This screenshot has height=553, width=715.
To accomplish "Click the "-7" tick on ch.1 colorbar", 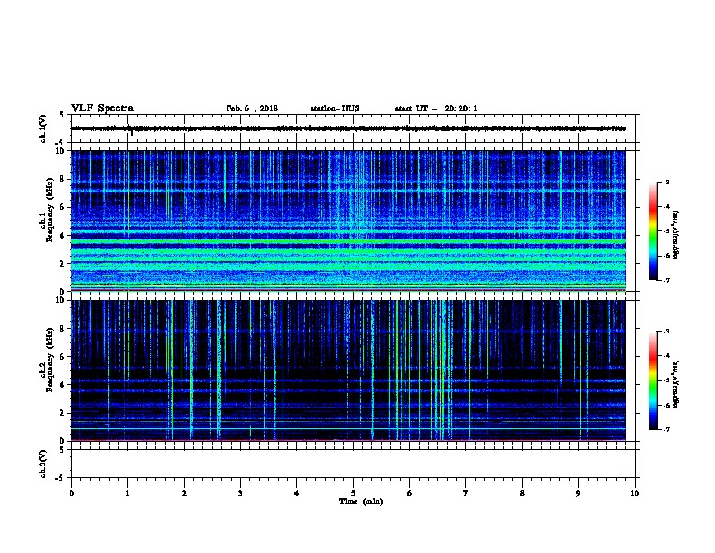I will tap(665, 280).
